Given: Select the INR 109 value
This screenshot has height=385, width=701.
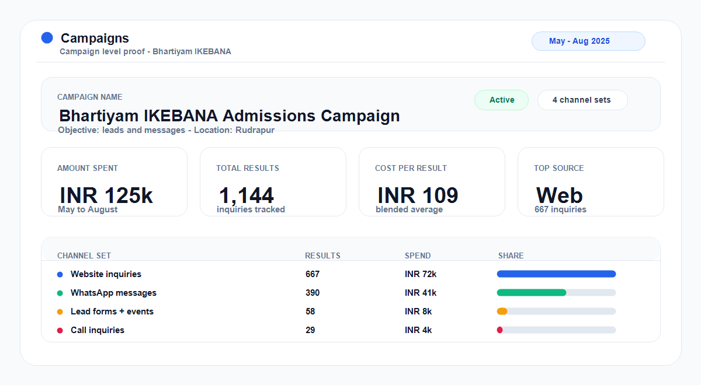Looking at the screenshot, I should (x=418, y=195).
